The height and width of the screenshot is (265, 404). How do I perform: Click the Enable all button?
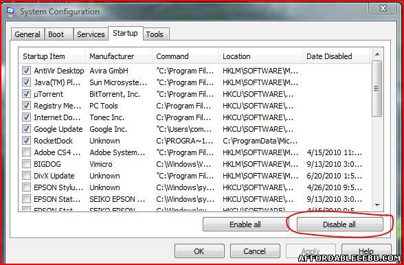[245, 224]
